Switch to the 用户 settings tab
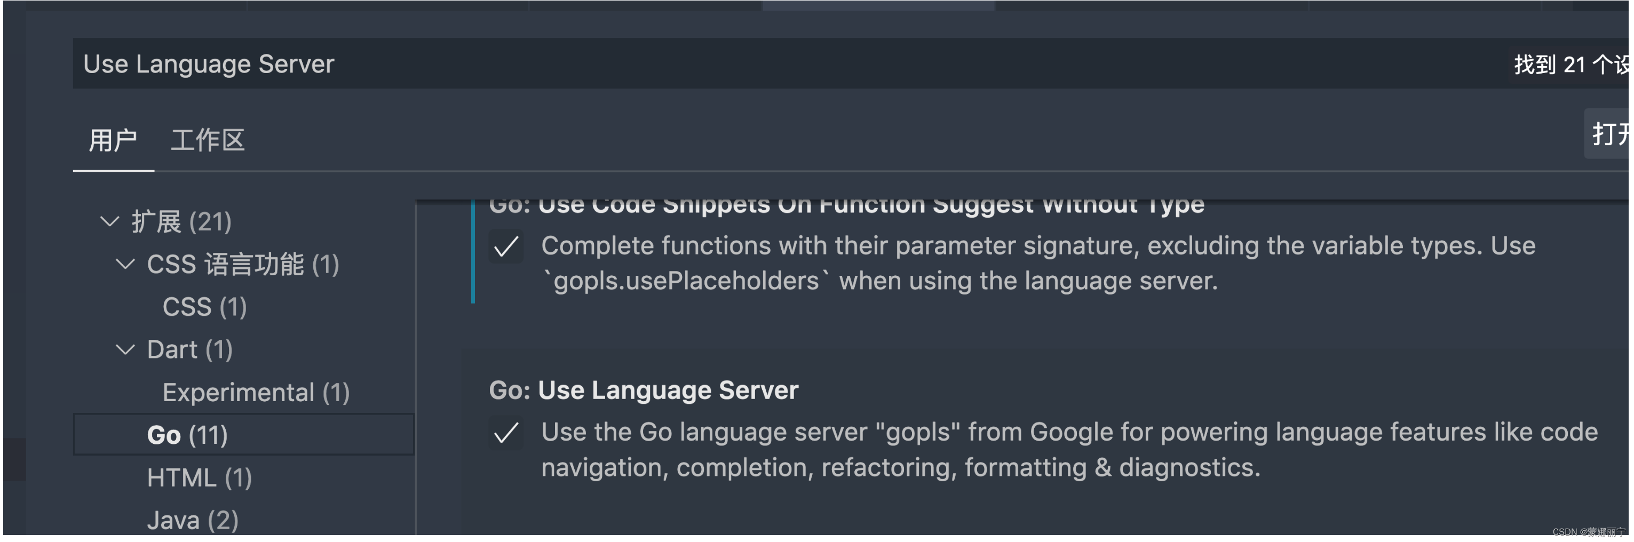This screenshot has height=542, width=1634. click(113, 140)
